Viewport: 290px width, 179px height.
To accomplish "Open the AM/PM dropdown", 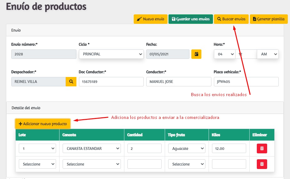I will [x=268, y=54].
